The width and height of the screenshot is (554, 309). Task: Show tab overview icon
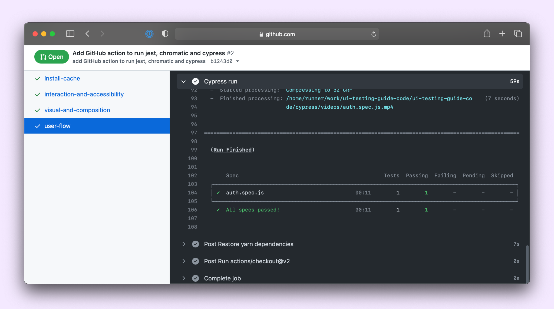[518, 33]
